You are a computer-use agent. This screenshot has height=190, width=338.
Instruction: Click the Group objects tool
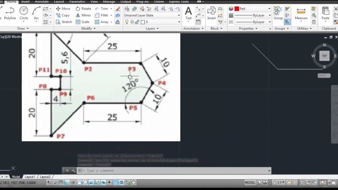point(278,13)
